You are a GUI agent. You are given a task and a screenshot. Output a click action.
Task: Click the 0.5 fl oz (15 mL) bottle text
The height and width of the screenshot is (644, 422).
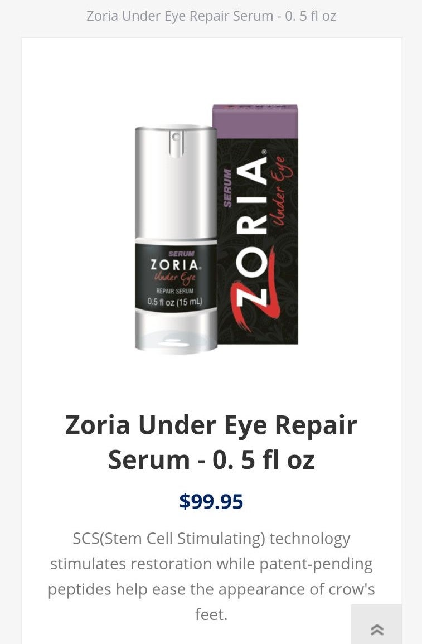(175, 302)
